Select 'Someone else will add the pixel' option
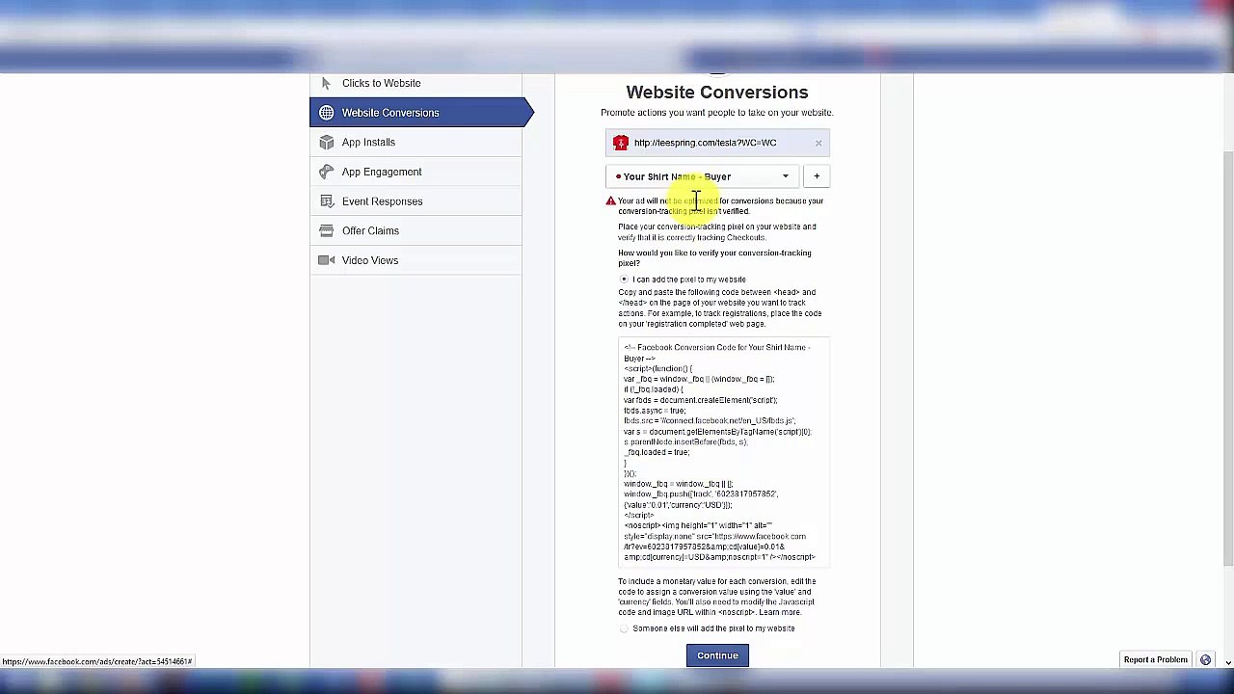This screenshot has height=694, width=1234. click(x=624, y=628)
